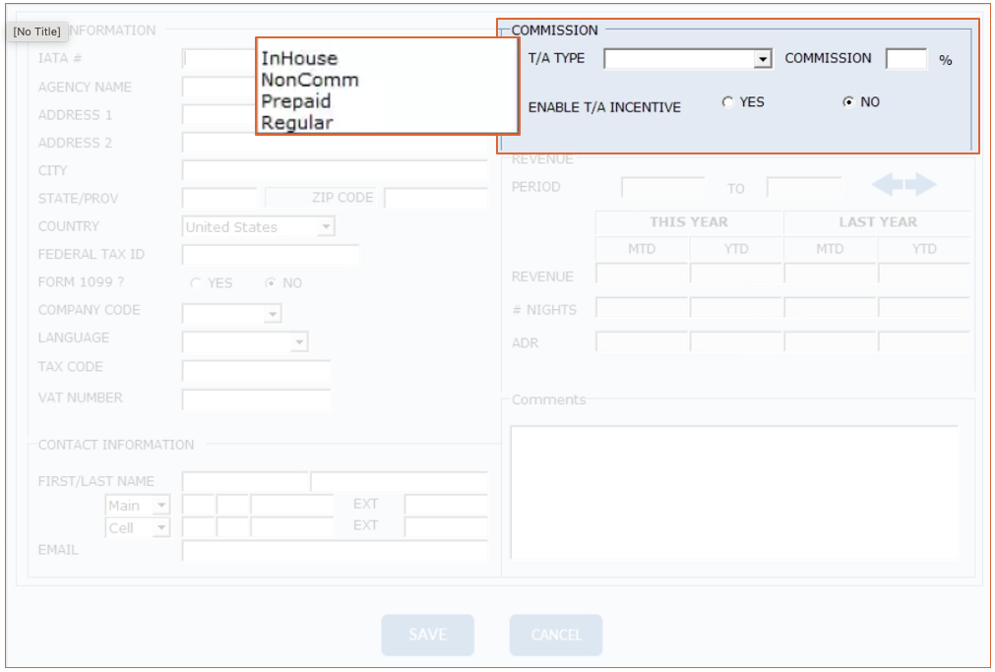Pick NonComm in the T/A type list
Screen dimensions: 995x672
pos(310,80)
